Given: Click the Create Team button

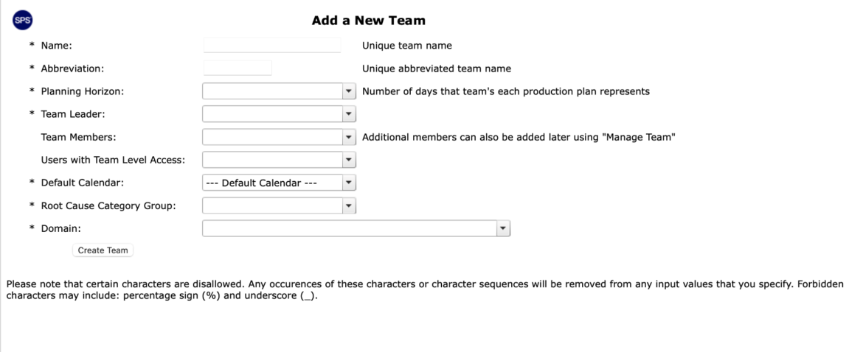Looking at the screenshot, I should 103,250.
